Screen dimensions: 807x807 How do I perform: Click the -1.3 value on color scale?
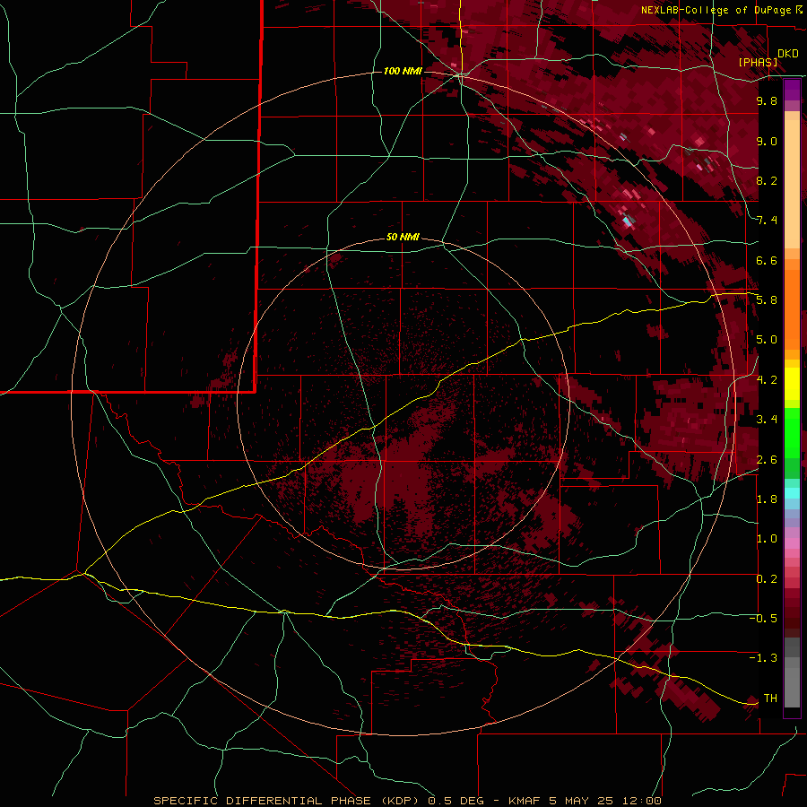coord(763,658)
